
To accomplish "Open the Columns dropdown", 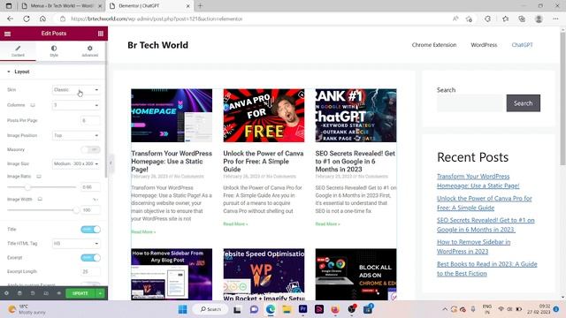I will [76, 105].
